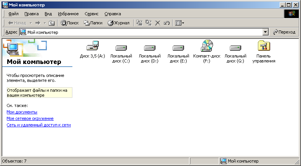Viewport: 301px width, 166px height.
Task: Open the Views dropdown toolbar button
Action: (179, 23)
